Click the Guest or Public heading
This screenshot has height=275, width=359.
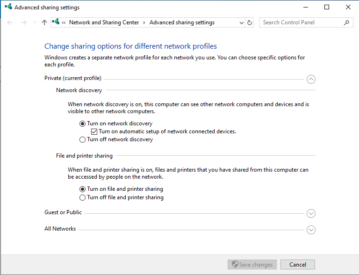pyautogui.click(x=63, y=212)
